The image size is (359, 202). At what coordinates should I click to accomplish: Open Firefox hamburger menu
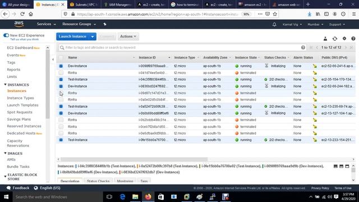354,14
